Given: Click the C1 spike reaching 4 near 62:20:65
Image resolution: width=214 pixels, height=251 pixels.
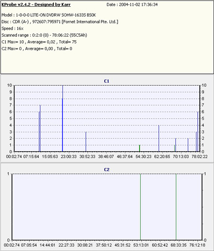Looking at the screenshot, I should pos(159,138).
